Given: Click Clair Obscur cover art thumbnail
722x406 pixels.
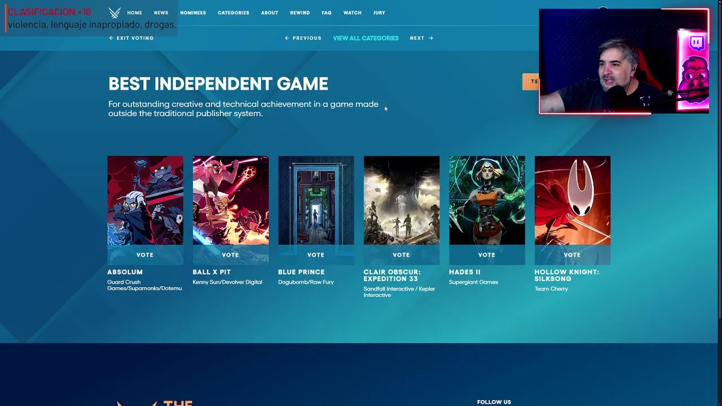Looking at the screenshot, I should pyautogui.click(x=401, y=200).
